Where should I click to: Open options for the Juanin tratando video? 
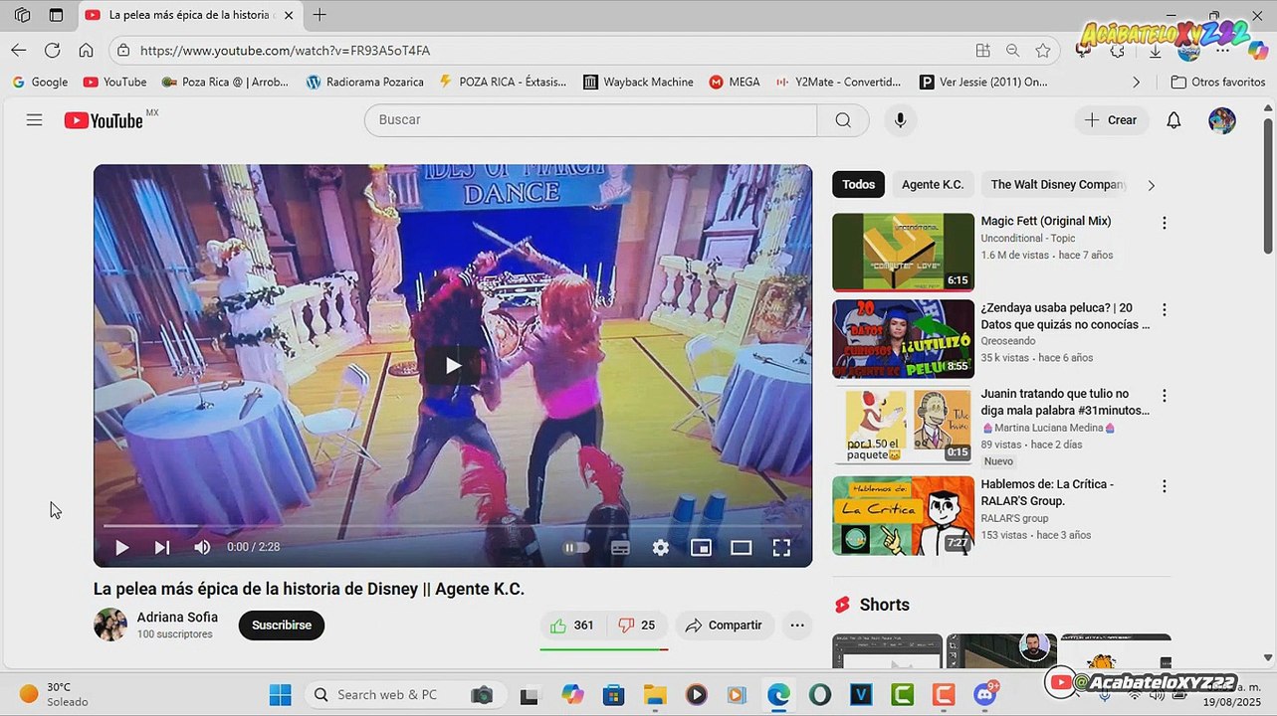pyautogui.click(x=1164, y=396)
